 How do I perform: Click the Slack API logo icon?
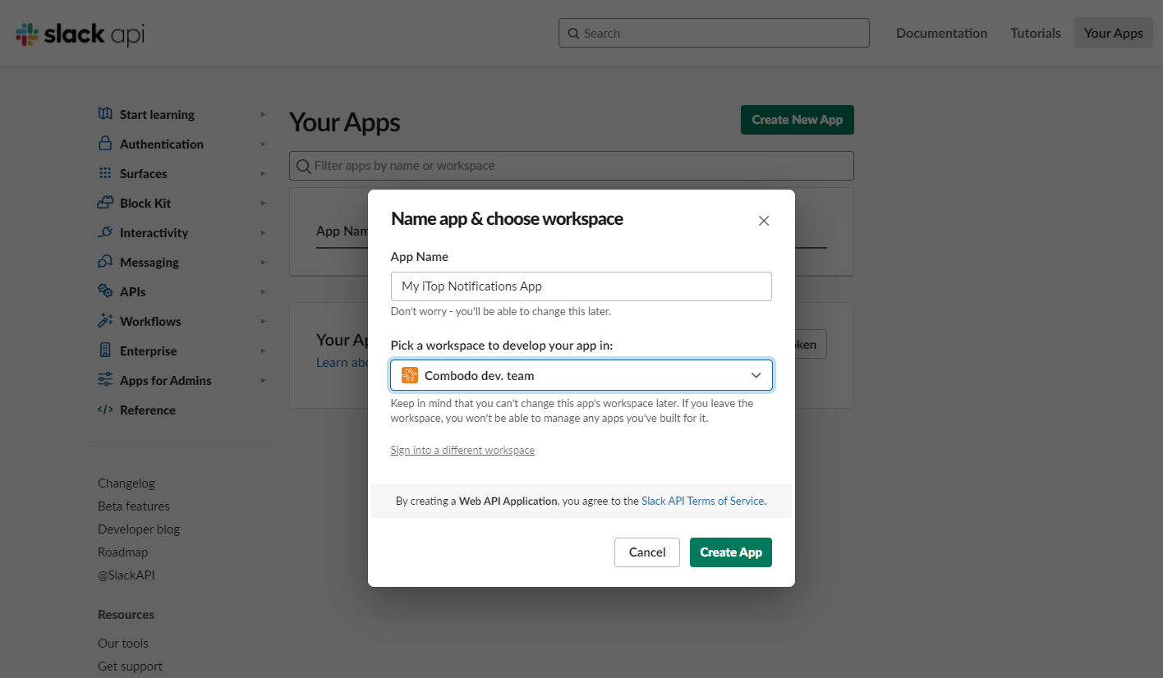(27, 34)
